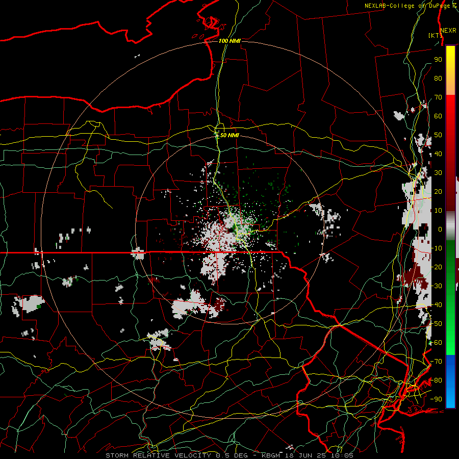Click the -70 label beside the green-blue boundary

pos(437,361)
